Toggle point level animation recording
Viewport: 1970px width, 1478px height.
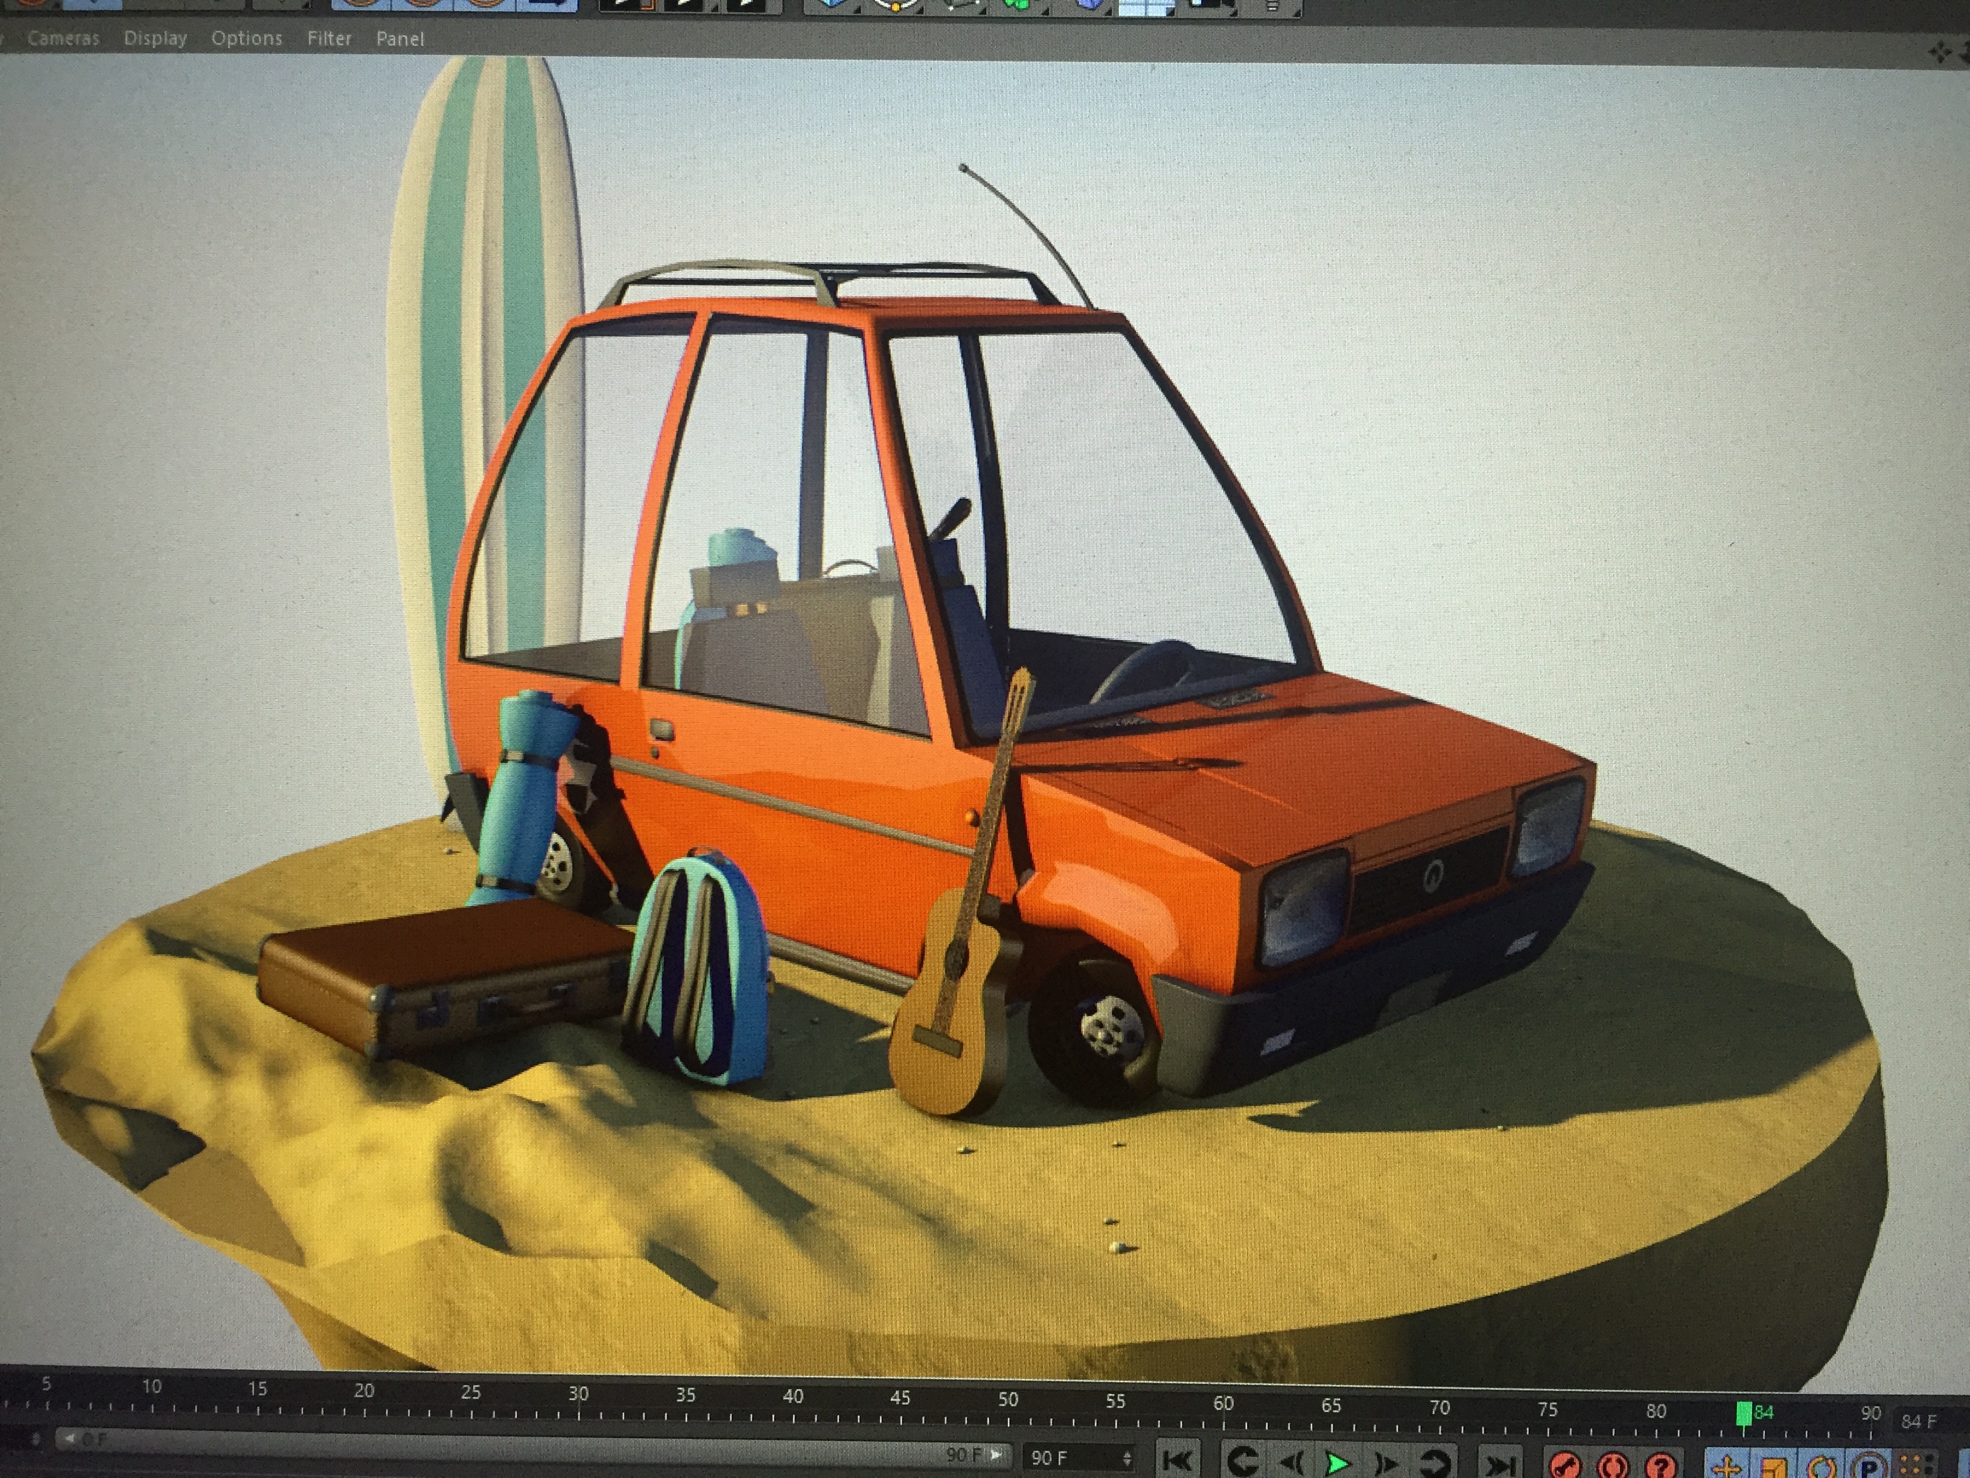click(1916, 1465)
